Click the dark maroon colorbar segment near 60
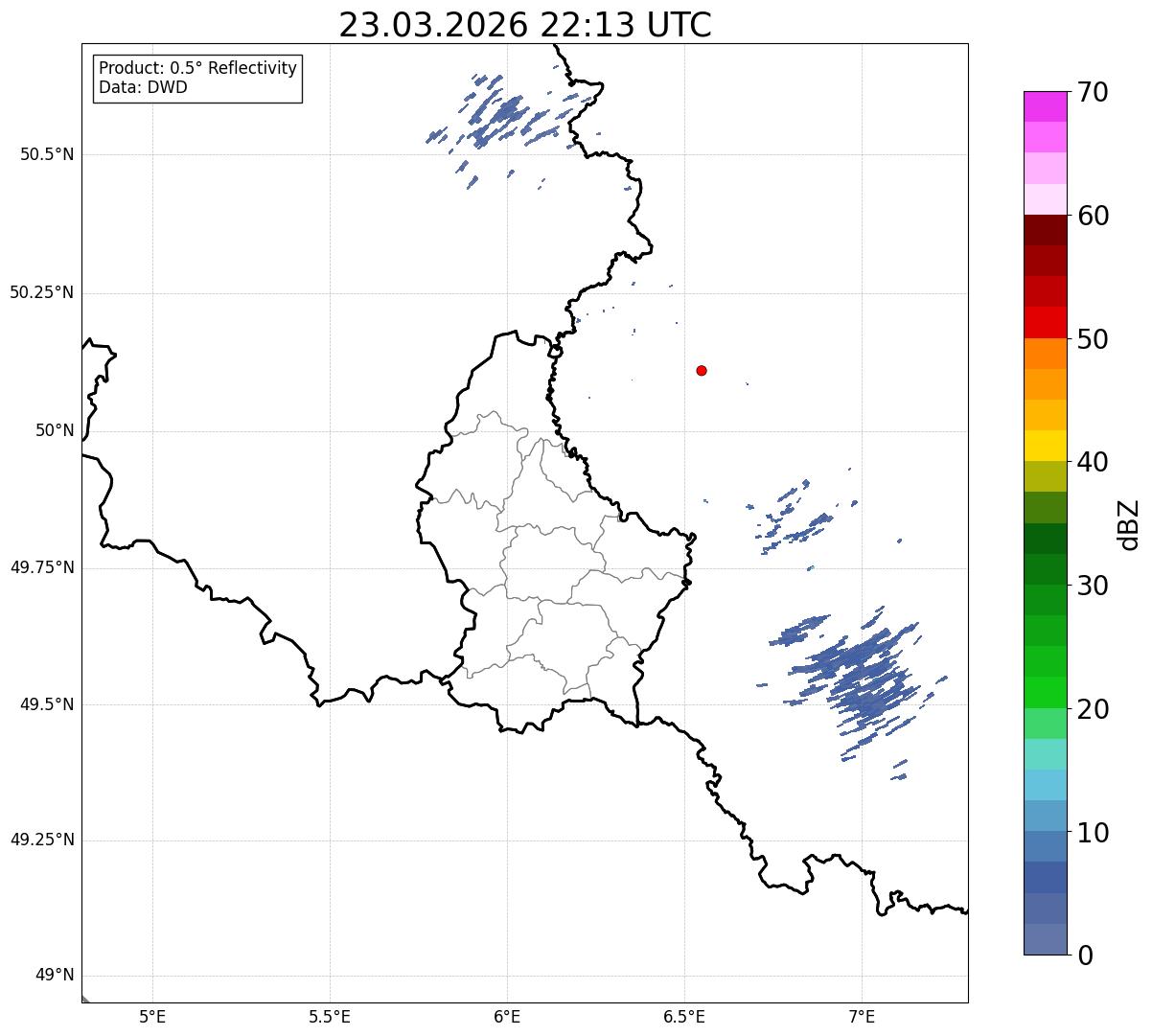The width and height of the screenshot is (1152, 1036). pyautogui.click(x=1046, y=230)
